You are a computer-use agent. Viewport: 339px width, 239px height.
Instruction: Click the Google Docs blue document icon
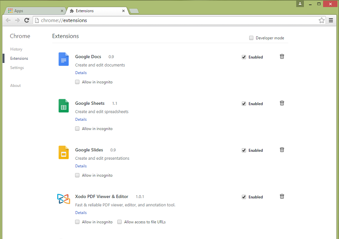[63, 59]
